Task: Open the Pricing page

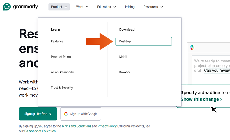Action: (x=130, y=7)
